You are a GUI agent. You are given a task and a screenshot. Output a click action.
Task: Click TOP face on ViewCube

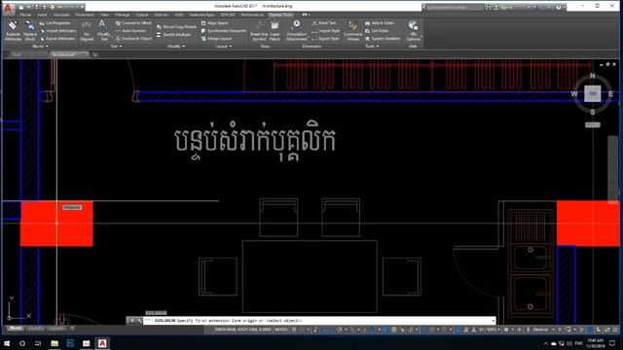(x=593, y=94)
